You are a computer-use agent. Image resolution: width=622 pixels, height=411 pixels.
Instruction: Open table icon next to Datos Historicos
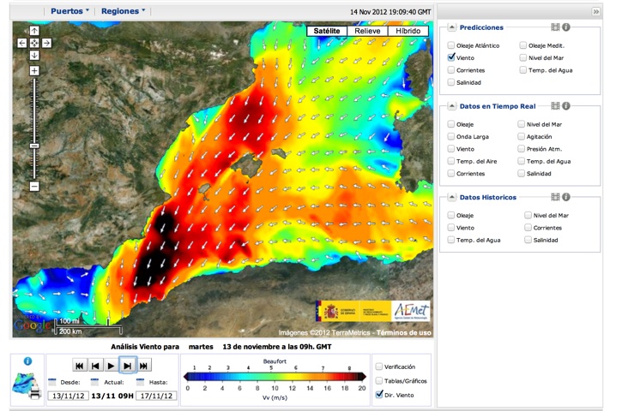[x=555, y=197]
